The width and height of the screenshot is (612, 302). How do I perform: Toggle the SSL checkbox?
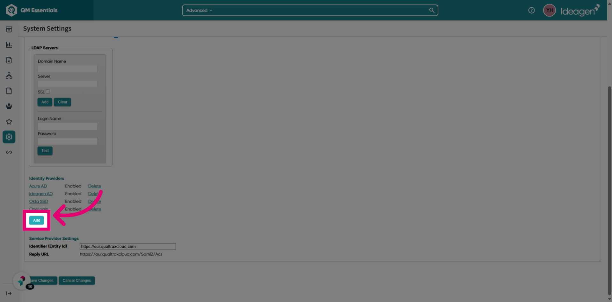48,91
